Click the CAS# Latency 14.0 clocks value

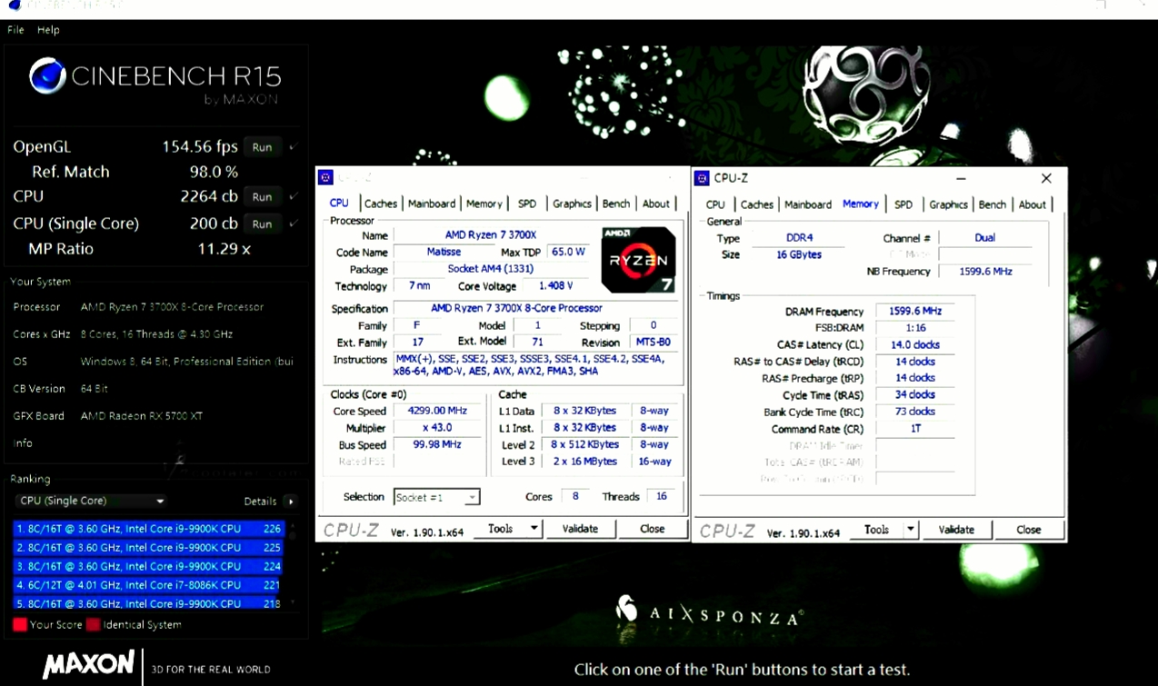(x=914, y=345)
